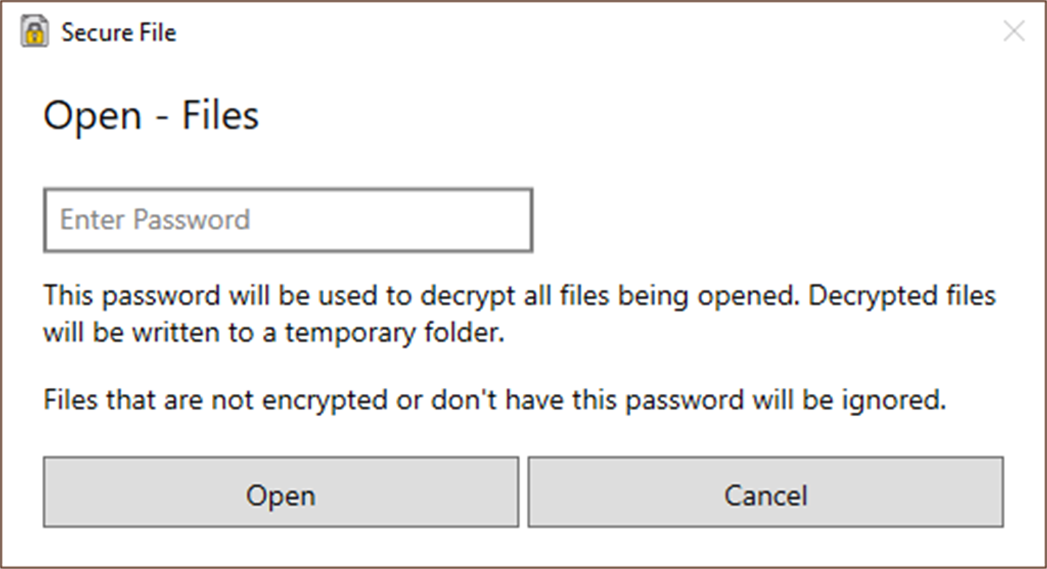
Task: Close the Secure File dialog
Action: point(1014,31)
